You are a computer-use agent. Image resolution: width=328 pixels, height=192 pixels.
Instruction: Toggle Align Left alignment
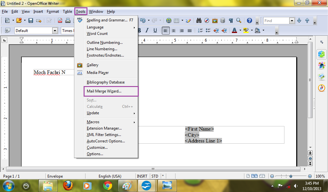(x=166, y=30)
